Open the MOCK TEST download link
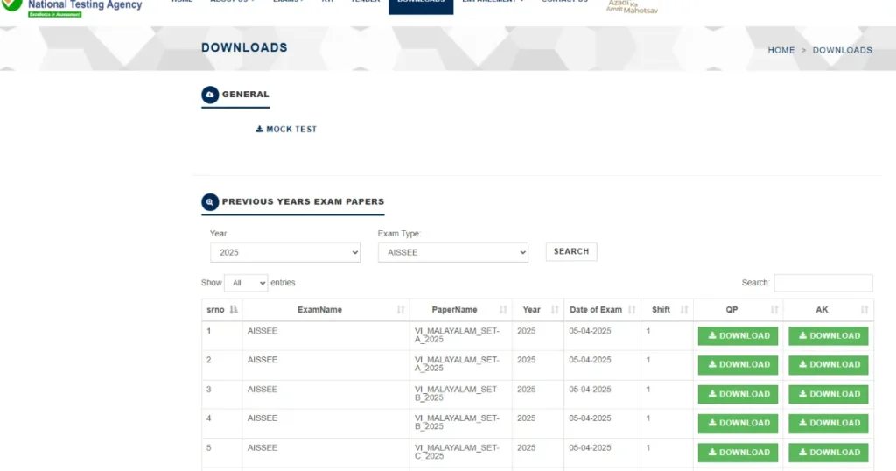This screenshot has width=896, height=471. [286, 130]
